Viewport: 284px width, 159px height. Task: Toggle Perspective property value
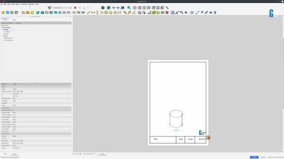click(x=42, y=145)
